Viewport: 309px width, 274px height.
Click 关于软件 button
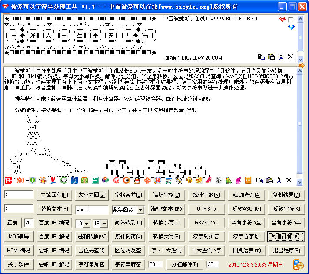pos(19,264)
